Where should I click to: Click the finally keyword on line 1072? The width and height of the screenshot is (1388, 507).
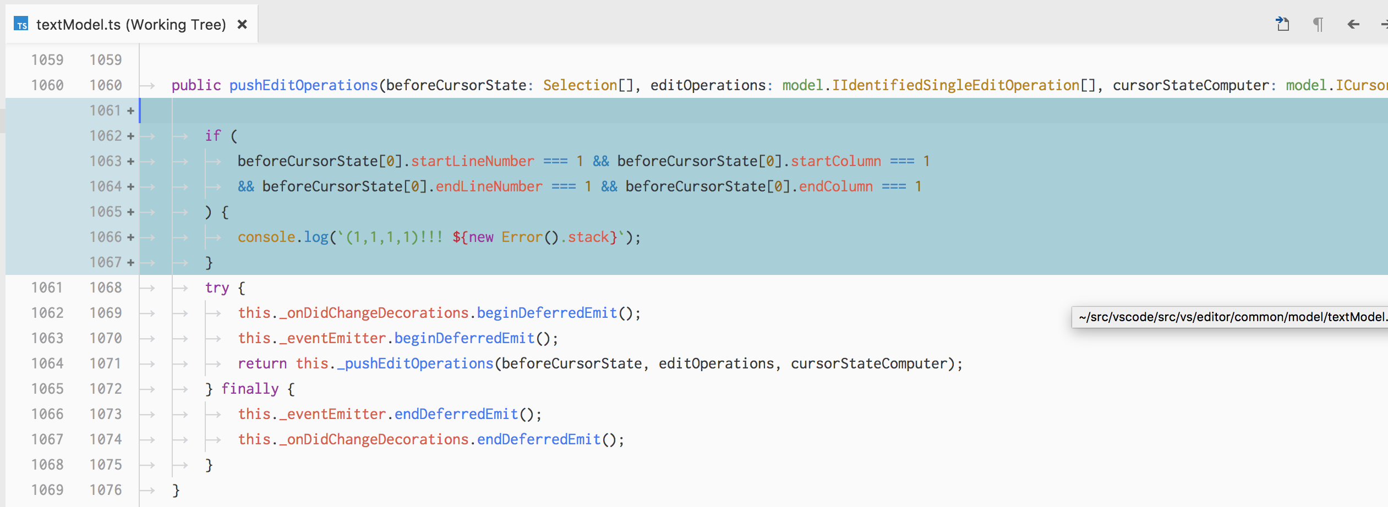click(x=250, y=388)
